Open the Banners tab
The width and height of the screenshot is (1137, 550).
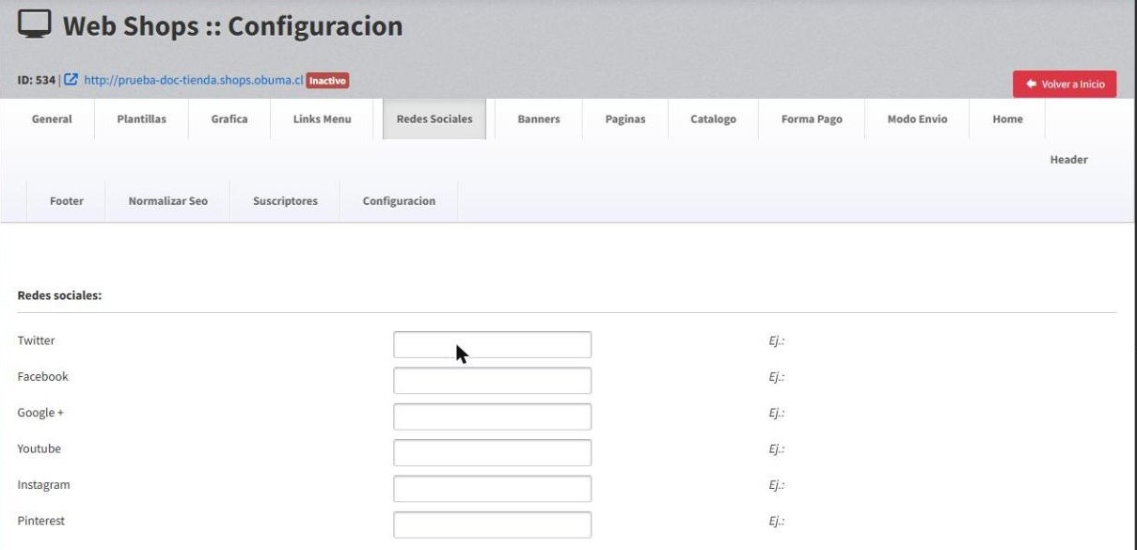point(539,119)
